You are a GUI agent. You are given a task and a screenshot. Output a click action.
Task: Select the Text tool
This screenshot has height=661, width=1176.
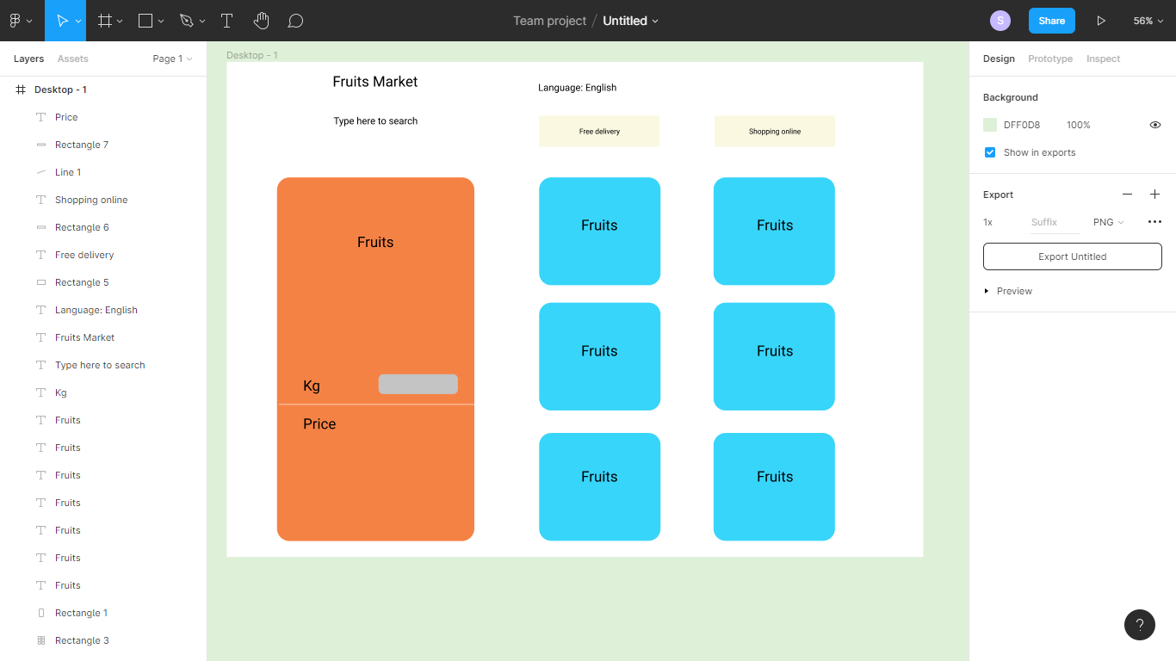coord(226,20)
